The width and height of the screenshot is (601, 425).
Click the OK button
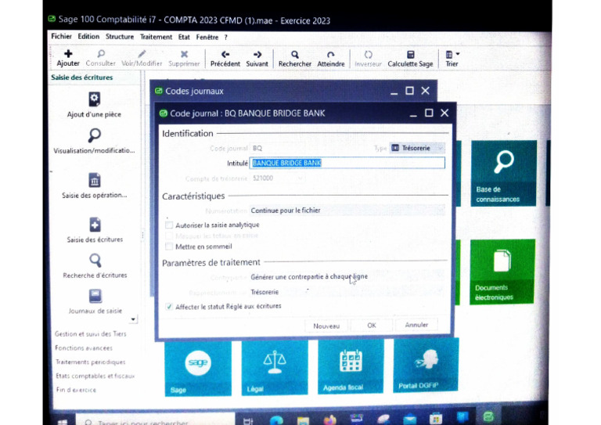click(372, 326)
